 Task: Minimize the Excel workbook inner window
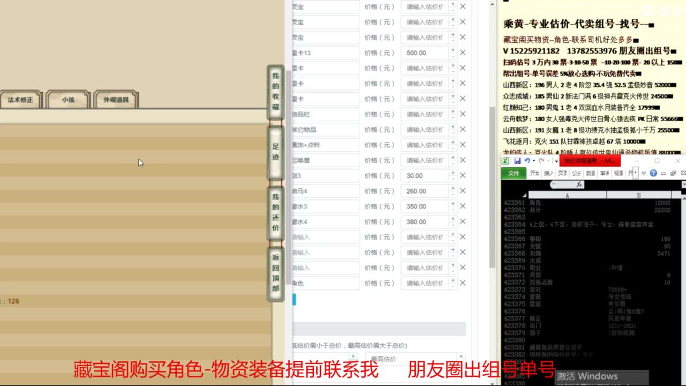pyautogui.click(x=664, y=173)
